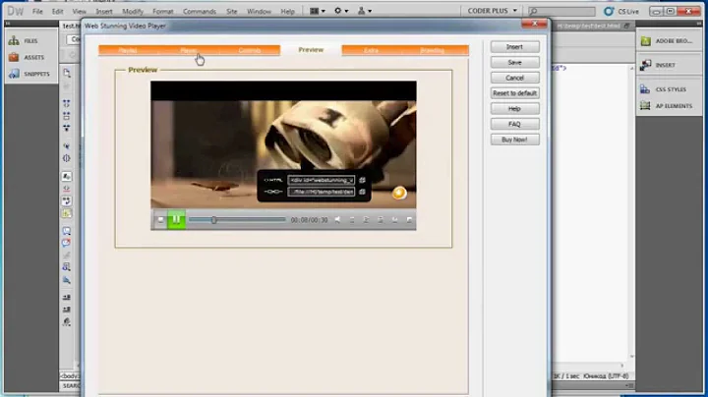Screen dimensions: 708x397
Task: Open the CODER PLUS workspace dropdown
Action: tap(492, 11)
